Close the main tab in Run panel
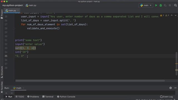Image resolution: width=178 pixels, height=100 pixels. pos(23,88)
